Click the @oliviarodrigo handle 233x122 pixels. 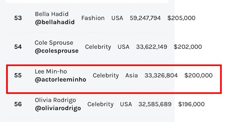coord(58,108)
